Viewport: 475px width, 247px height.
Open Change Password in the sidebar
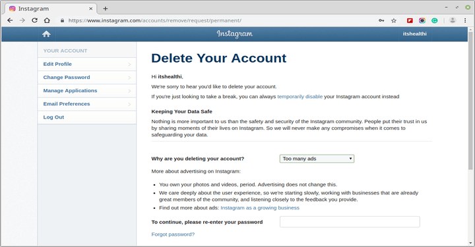(x=86, y=78)
